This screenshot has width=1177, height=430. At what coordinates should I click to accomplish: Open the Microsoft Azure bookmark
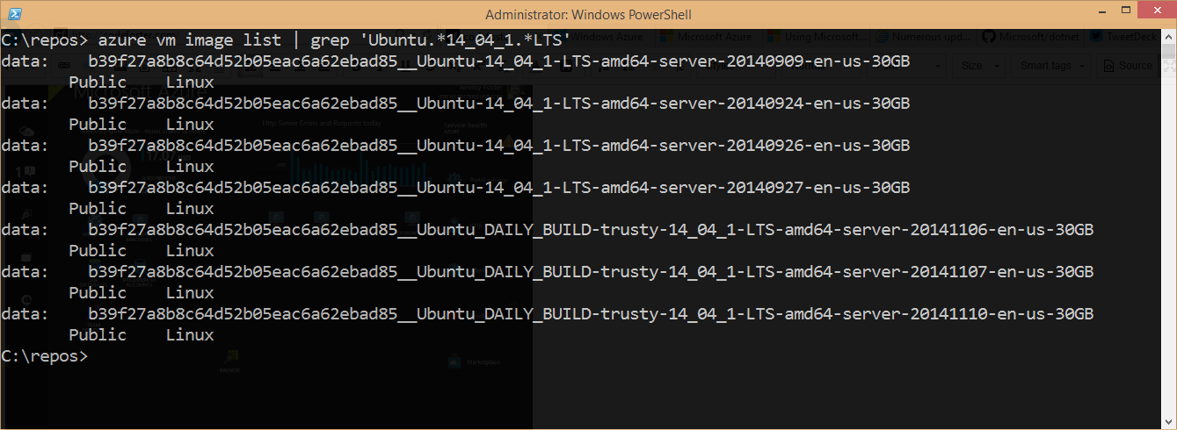[709, 38]
